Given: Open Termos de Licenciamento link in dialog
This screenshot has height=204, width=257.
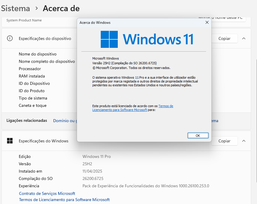Looking at the screenshot, I should point(132,108).
